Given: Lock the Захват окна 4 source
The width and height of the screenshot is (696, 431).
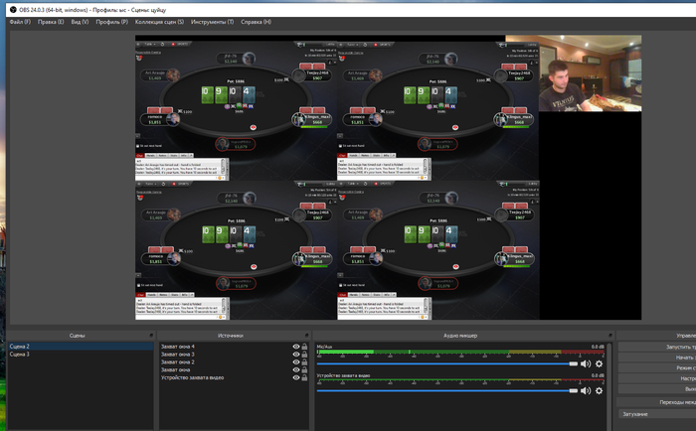Looking at the screenshot, I should tap(304, 347).
